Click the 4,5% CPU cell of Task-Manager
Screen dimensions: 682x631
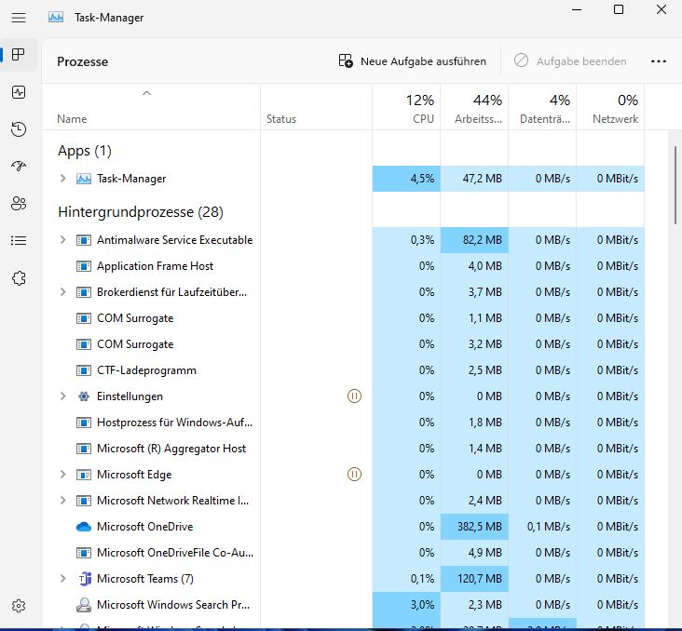406,179
